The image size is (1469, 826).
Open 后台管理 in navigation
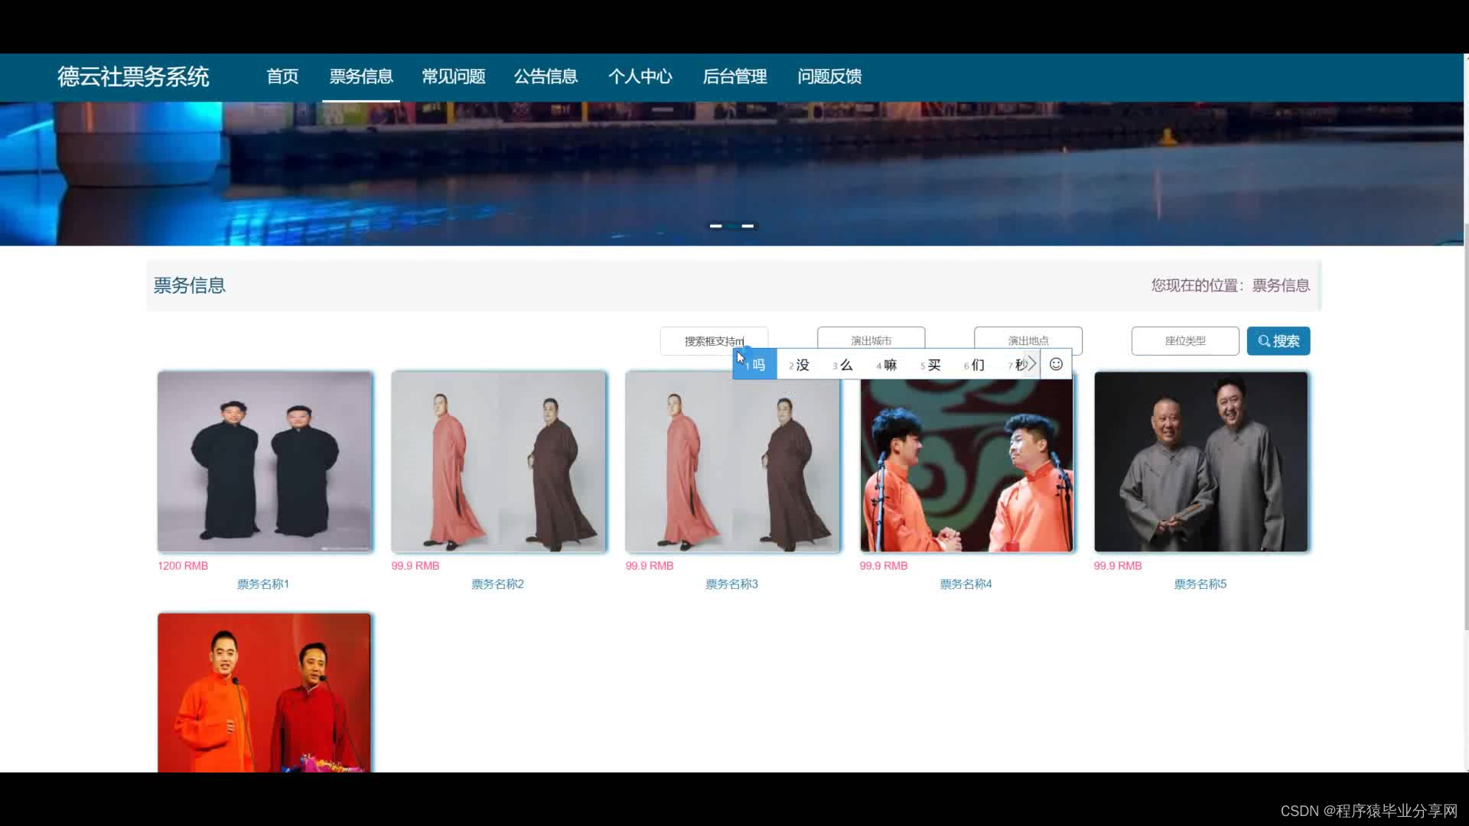click(x=734, y=76)
